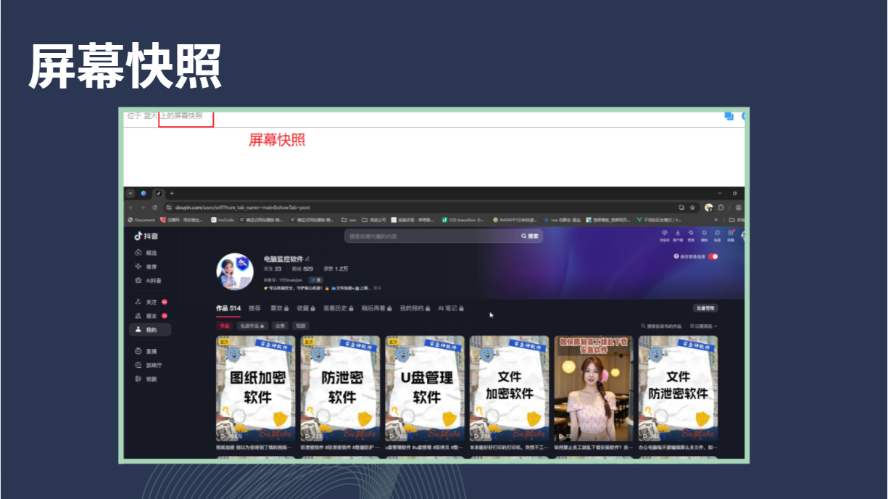Switch to the 推荐 profile tab

(254, 308)
